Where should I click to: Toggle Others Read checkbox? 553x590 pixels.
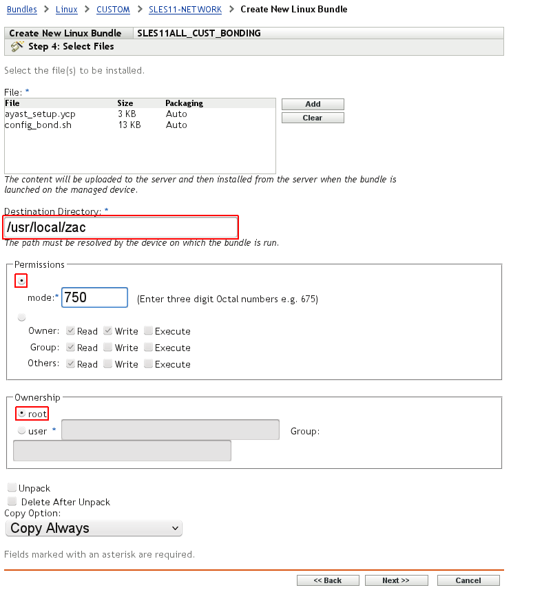point(70,364)
